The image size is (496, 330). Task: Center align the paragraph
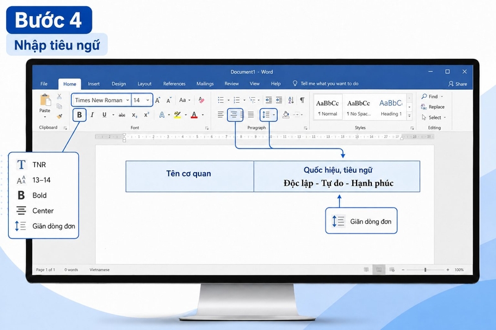234,115
